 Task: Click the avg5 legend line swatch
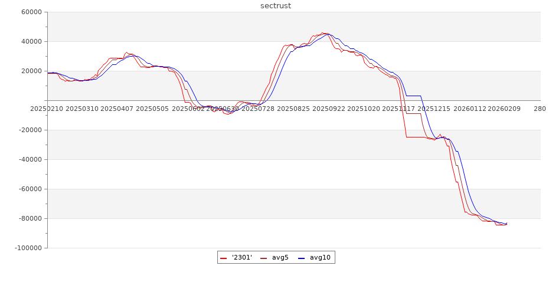[263, 258]
